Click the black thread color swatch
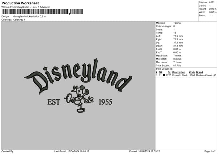Image resolution: width=218 pixels, height=154 pixels. click(164, 75)
